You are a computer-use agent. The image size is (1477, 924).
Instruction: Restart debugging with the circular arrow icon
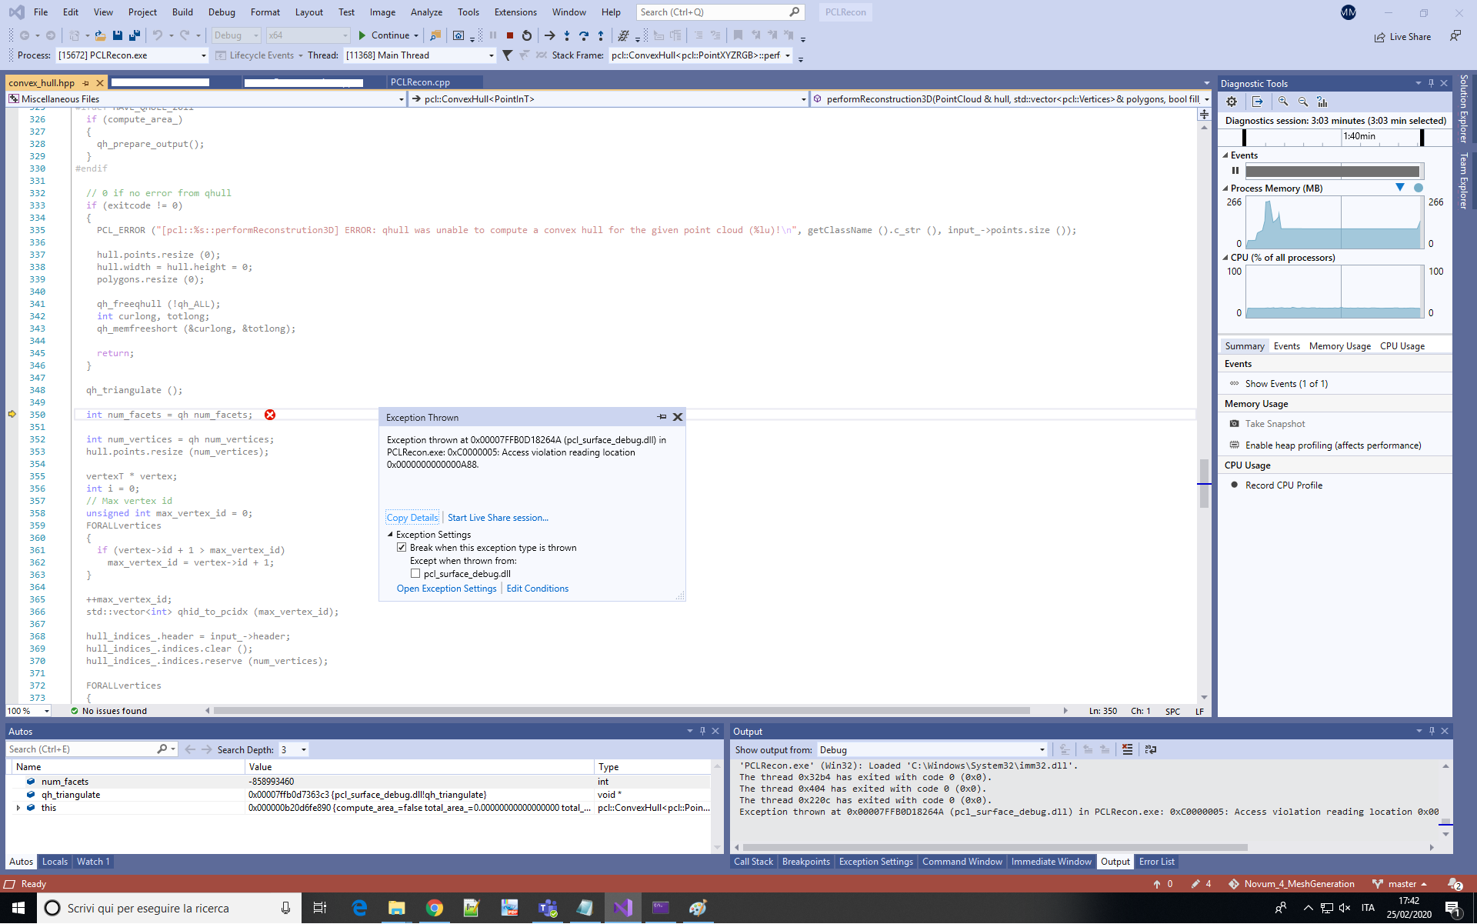coord(527,35)
